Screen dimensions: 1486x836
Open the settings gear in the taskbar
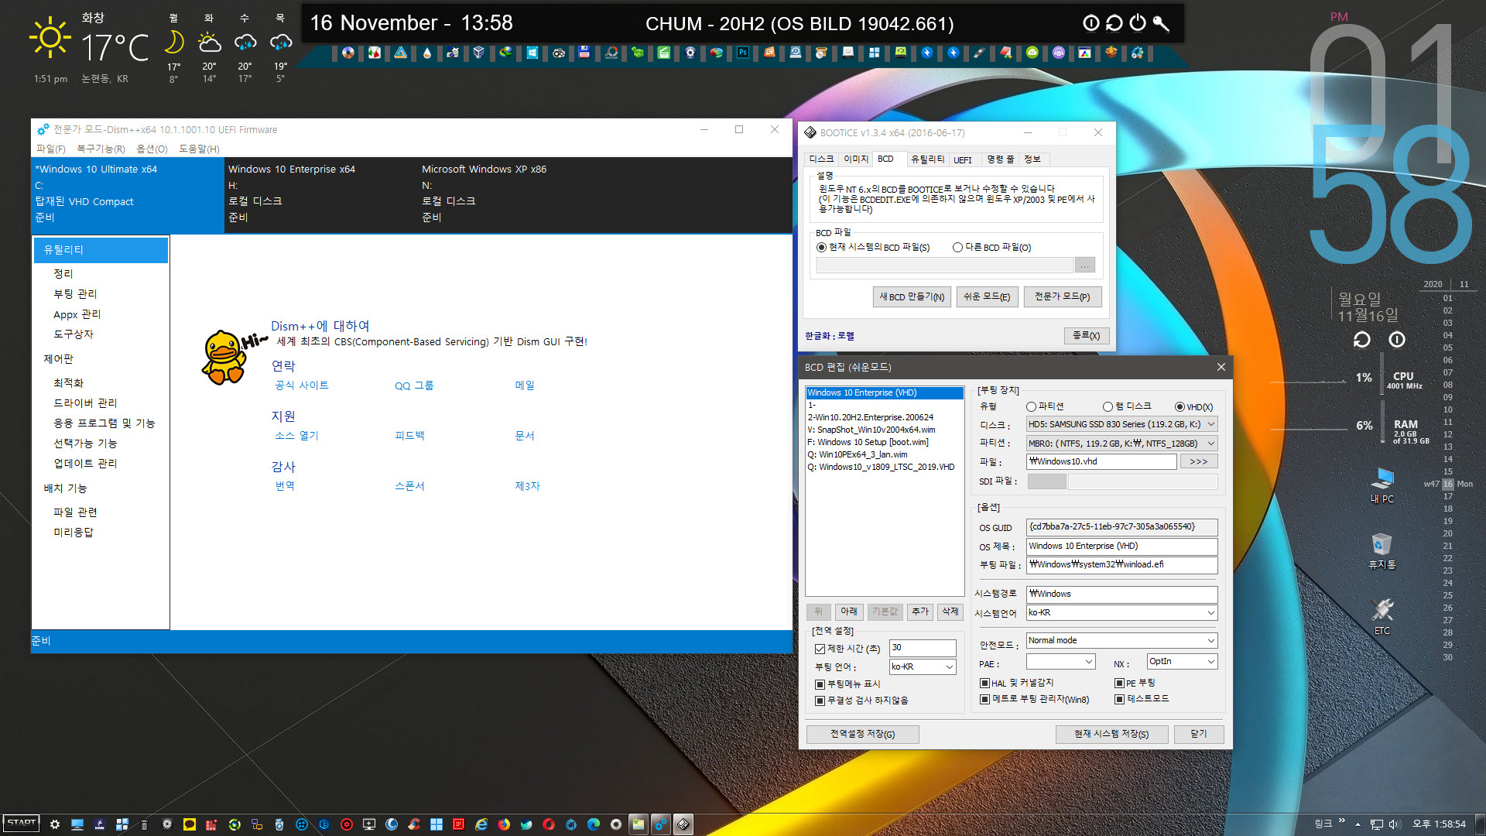click(55, 824)
